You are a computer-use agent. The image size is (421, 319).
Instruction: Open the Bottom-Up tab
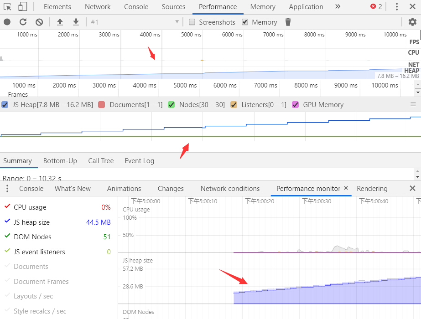60,161
